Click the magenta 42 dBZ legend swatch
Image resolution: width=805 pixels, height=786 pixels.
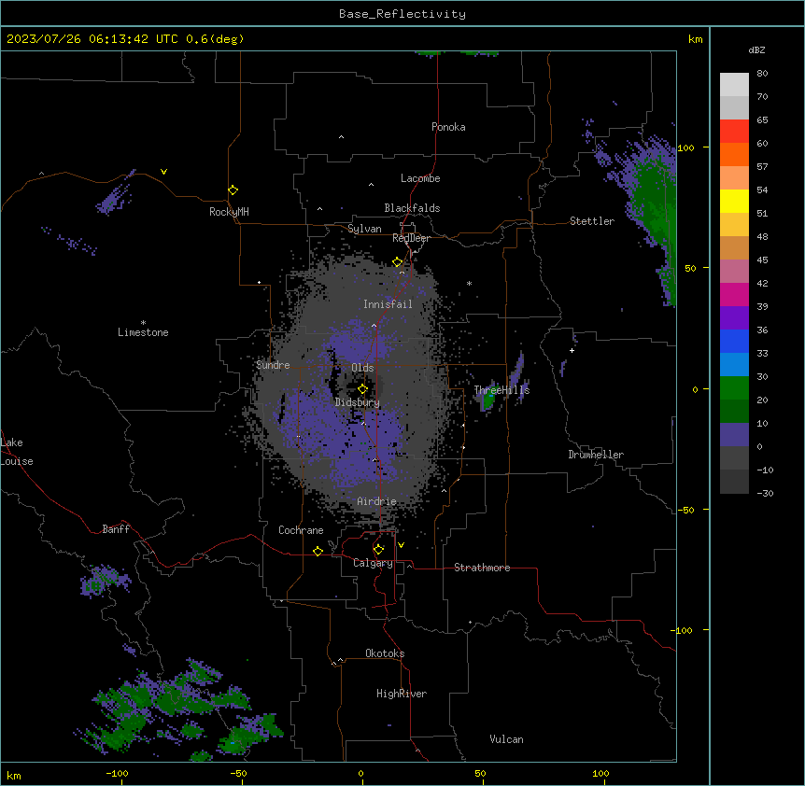pos(734,294)
